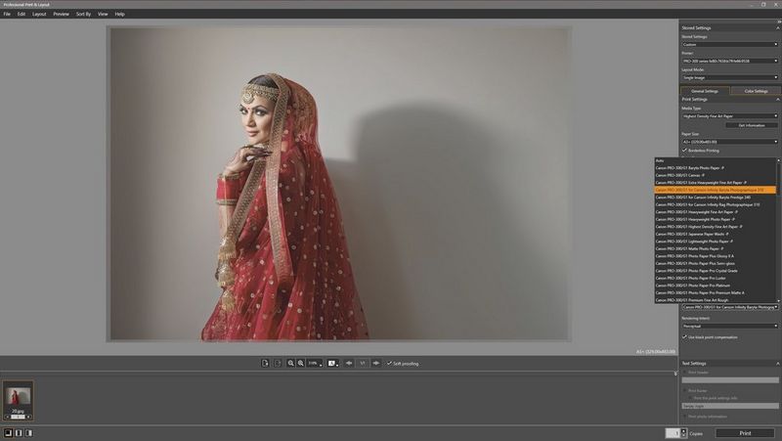Collapse the settings side panel with double arrow
Image resolution: width=782 pixels, height=441 pixels.
pos(778,22)
